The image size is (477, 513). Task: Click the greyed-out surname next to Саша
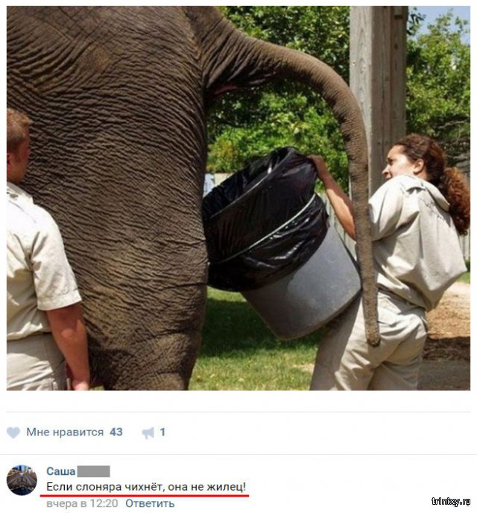click(94, 471)
